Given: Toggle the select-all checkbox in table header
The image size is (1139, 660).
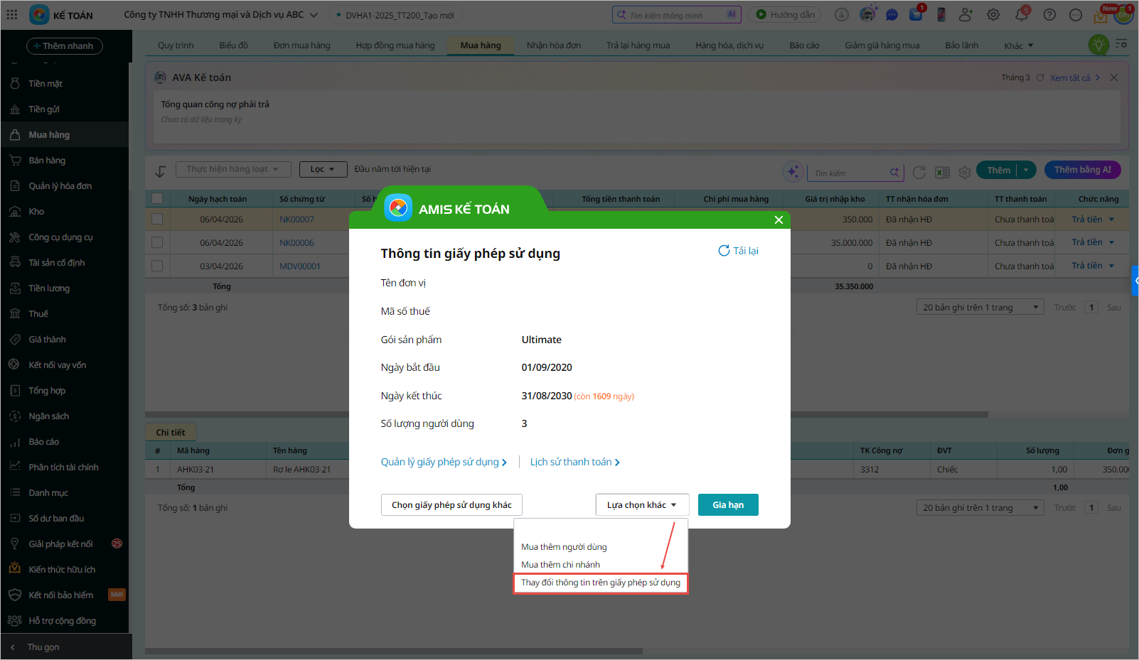Looking at the screenshot, I should [157, 199].
